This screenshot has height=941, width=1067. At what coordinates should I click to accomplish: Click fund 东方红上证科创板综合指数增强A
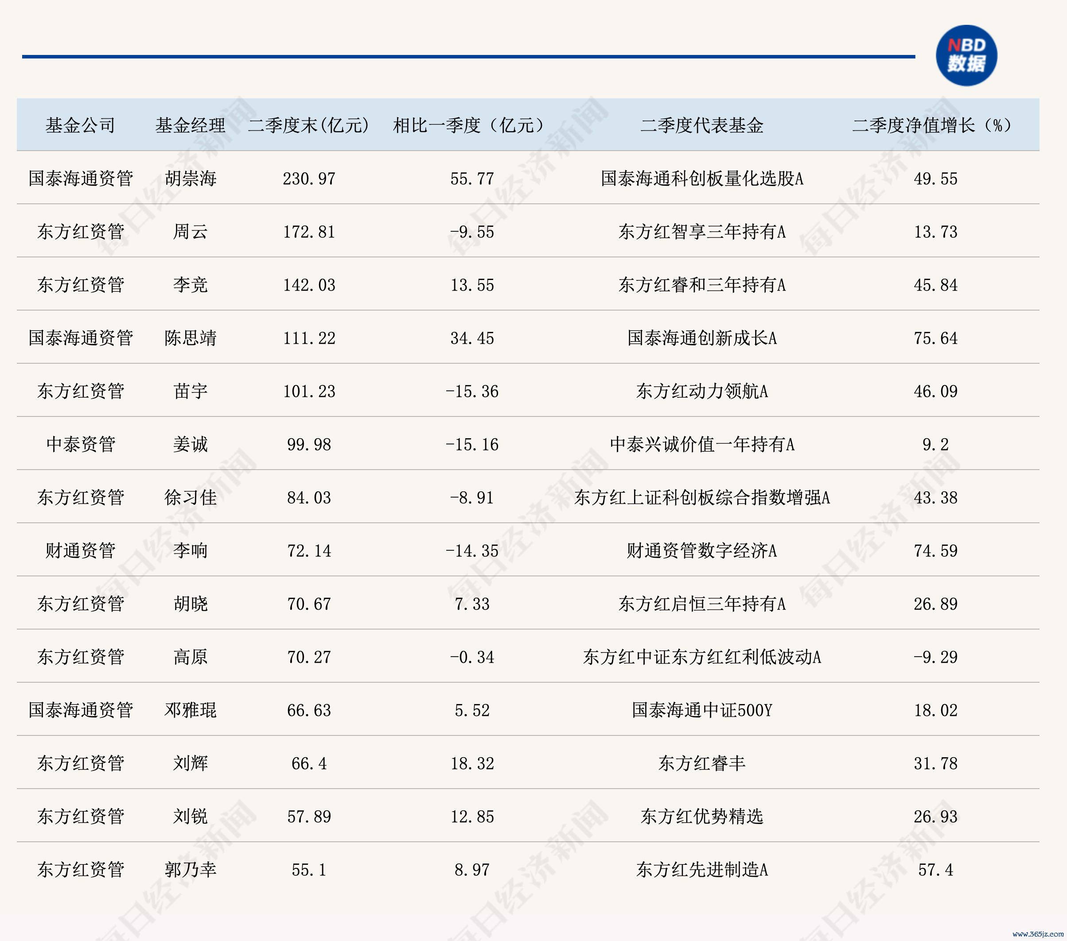click(701, 498)
